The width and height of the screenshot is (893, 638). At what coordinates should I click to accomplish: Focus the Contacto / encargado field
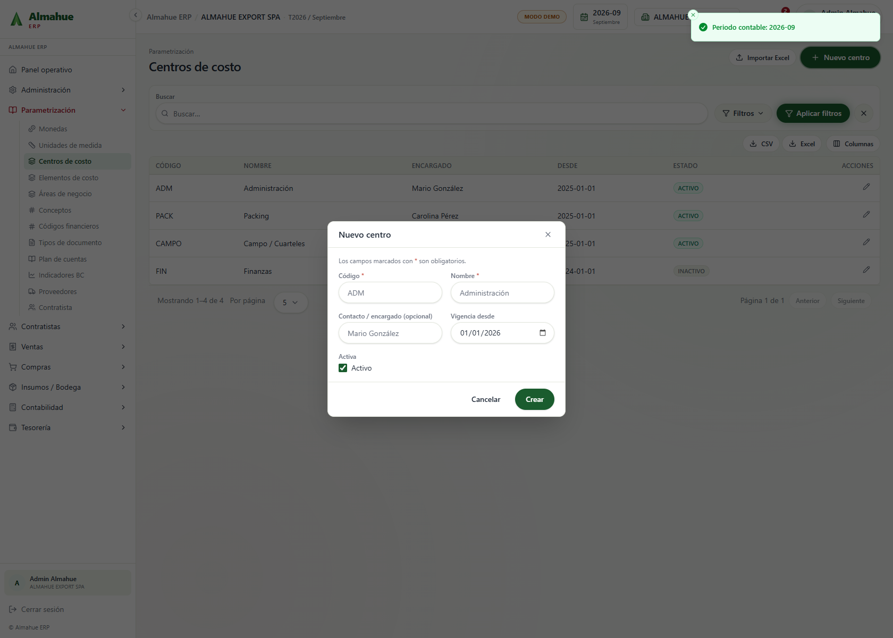(x=390, y=333)
